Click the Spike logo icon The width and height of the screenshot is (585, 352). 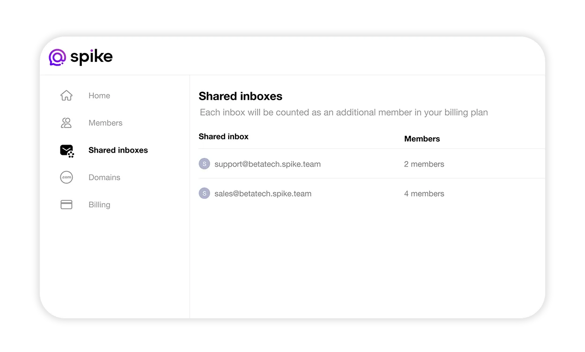click(x=58, y=57)
